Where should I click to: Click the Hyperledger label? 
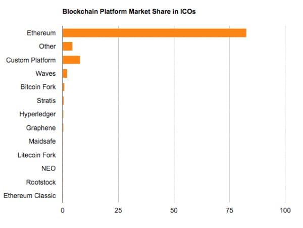(x=37, y=114)
